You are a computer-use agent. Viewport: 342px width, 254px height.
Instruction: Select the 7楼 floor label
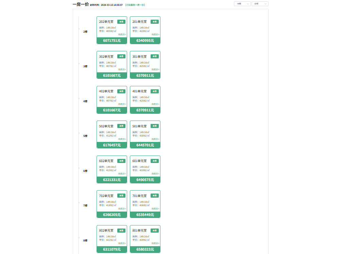pos(85,205)
